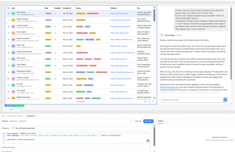Toggle the Enabled checkmark for Lexis Scad
Screen dimensions: 235x152
tap(55, 59)
